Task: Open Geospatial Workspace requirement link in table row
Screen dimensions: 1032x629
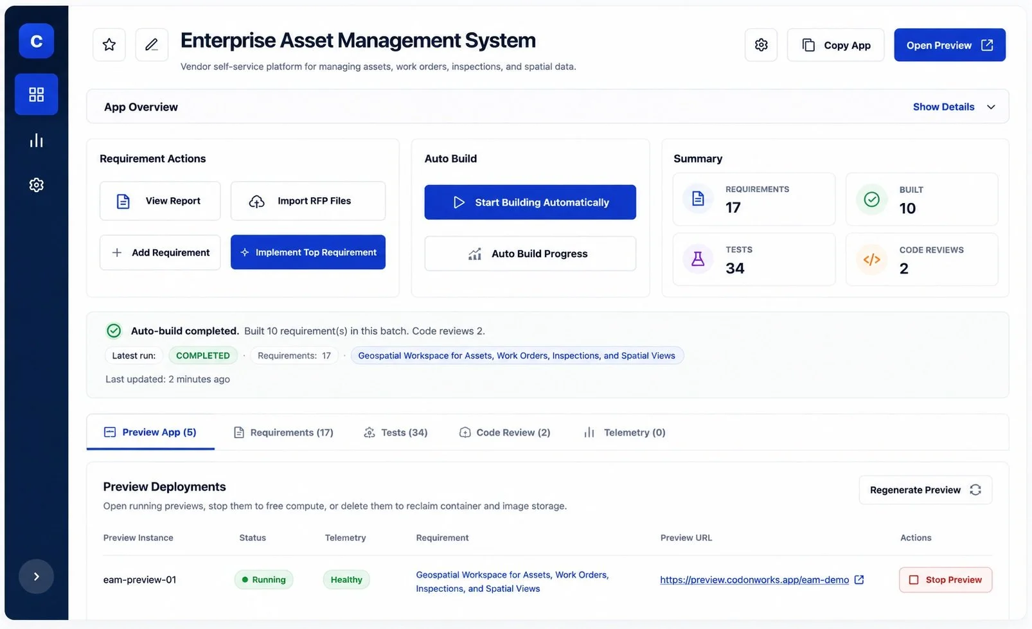Action: (512, 581)
